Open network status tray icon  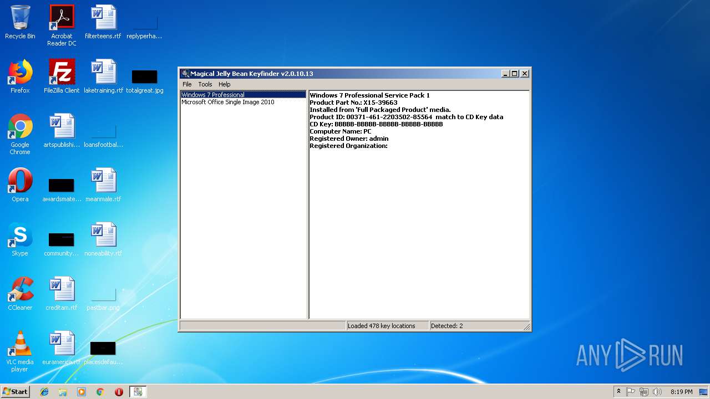point(644,392)
